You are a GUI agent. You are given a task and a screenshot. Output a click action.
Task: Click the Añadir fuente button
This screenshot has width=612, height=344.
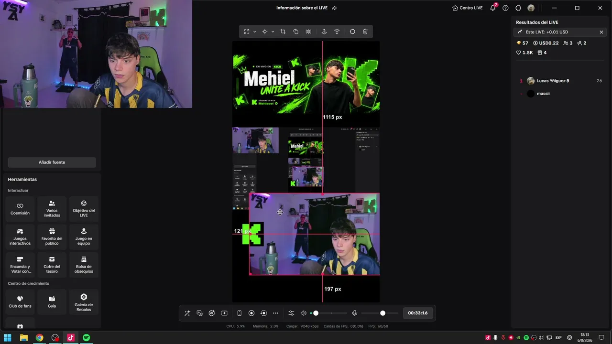click(x=52, y=162)
